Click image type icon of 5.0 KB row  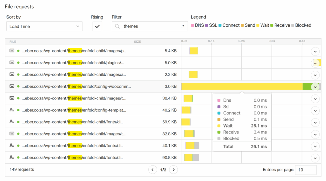click(12, 62)
